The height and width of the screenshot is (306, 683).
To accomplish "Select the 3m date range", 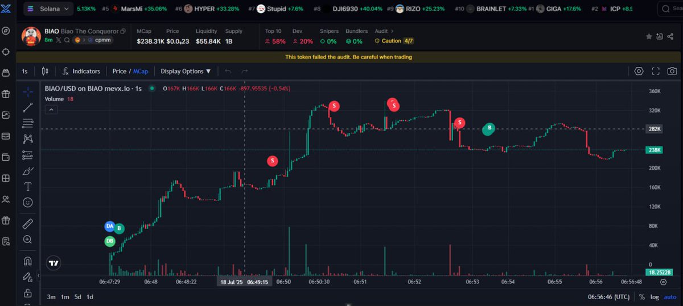I will coord(51,297).
